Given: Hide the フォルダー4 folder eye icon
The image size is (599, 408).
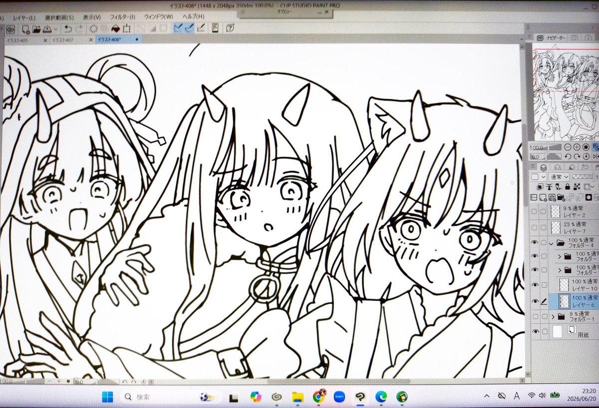Looking at the screenshot, I should click(535, 243).
